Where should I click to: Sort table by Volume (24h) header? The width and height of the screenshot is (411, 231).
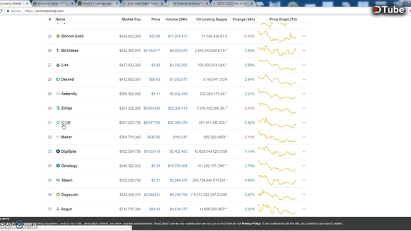coord(177,19)
